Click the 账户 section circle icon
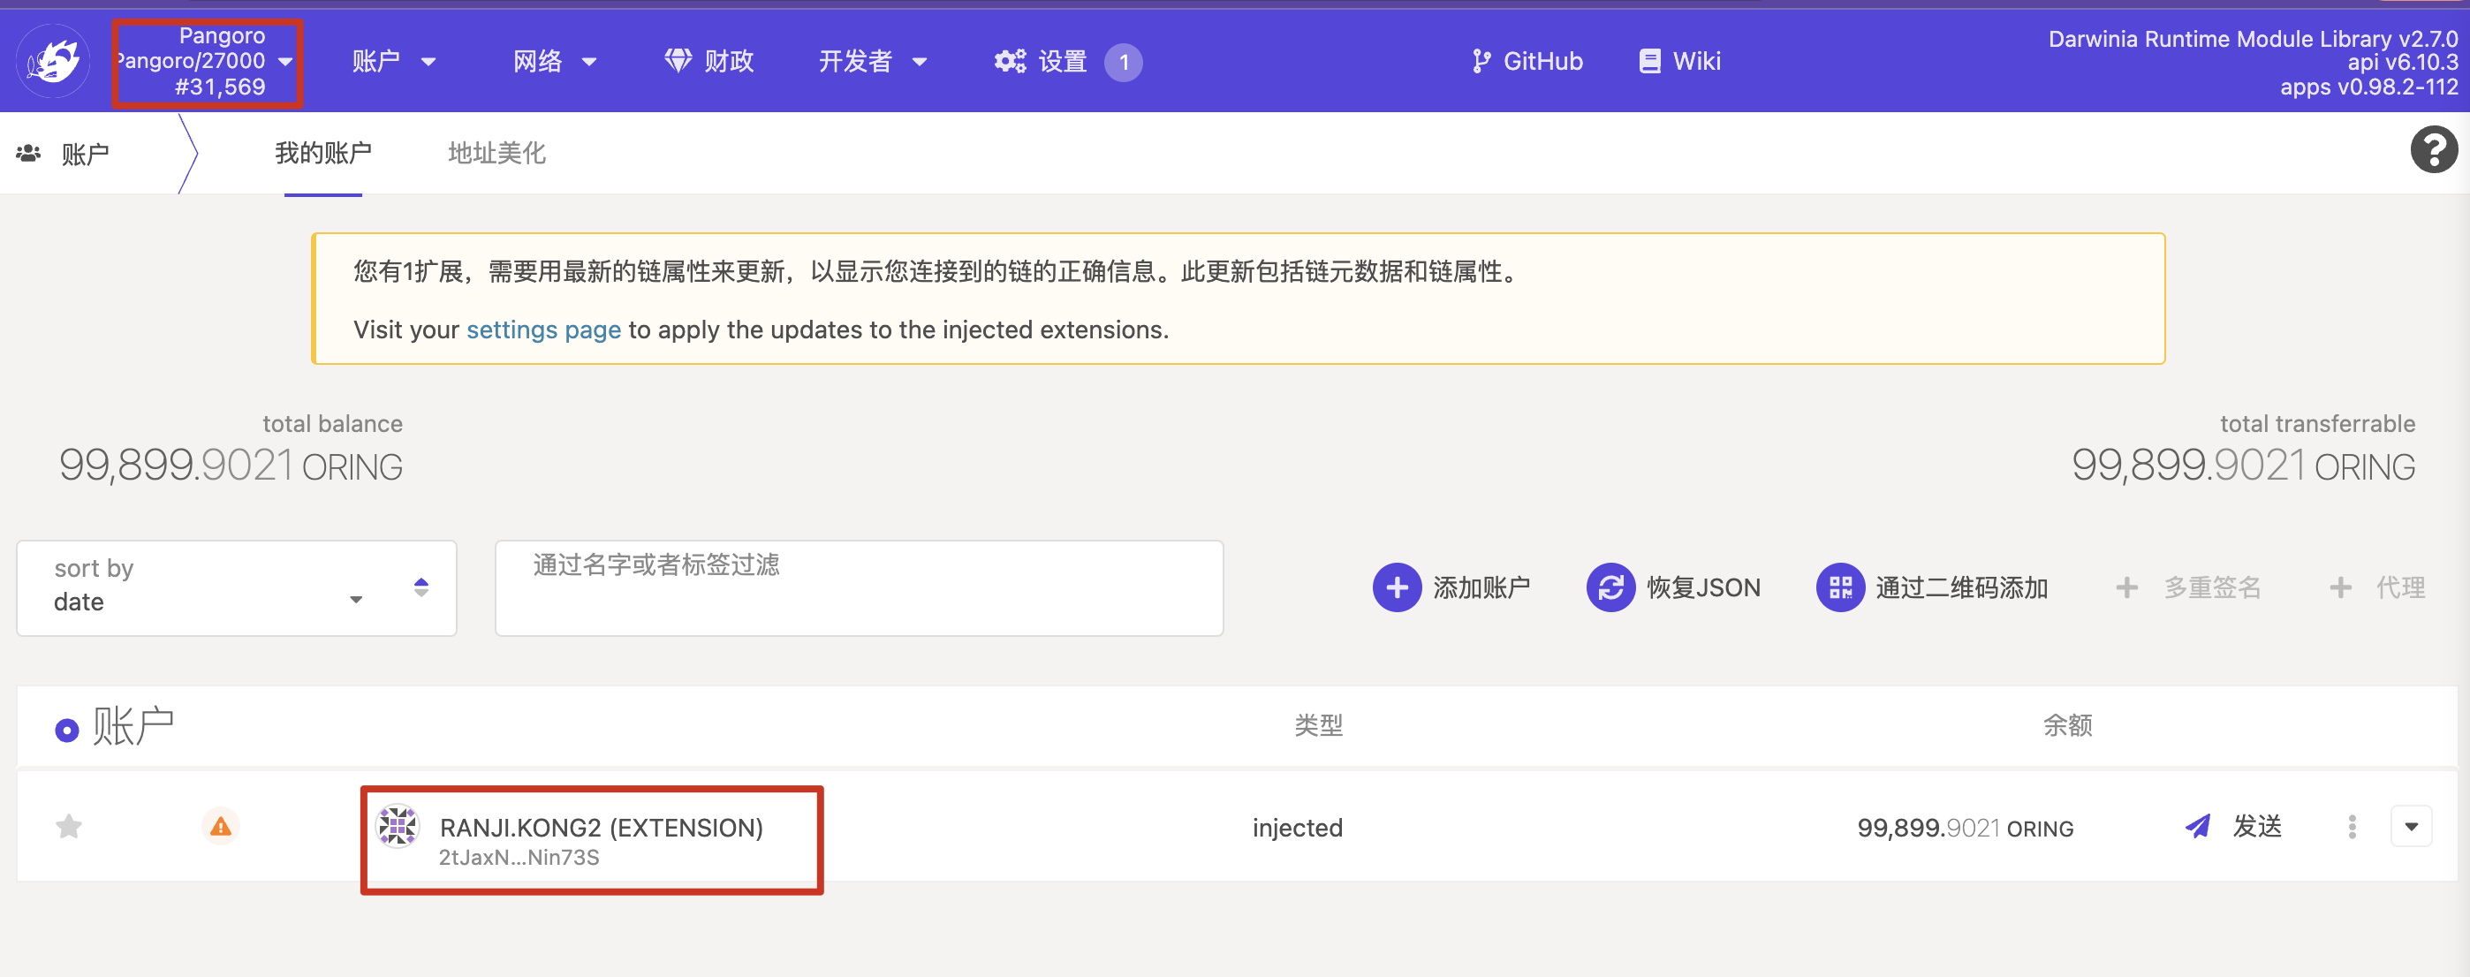 (x=67, y=731)
